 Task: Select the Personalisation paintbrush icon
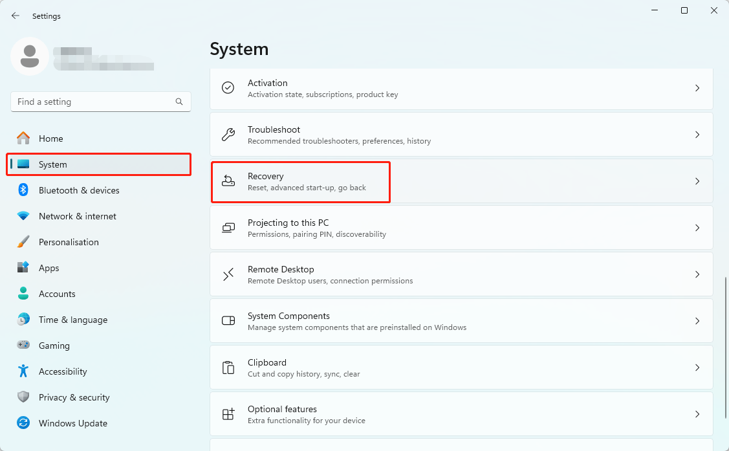(23, 242)
